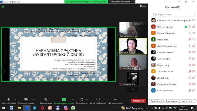197x111 pixels.
Task: Open the View Options dropdown at top
Action: [x=122, y=2]
